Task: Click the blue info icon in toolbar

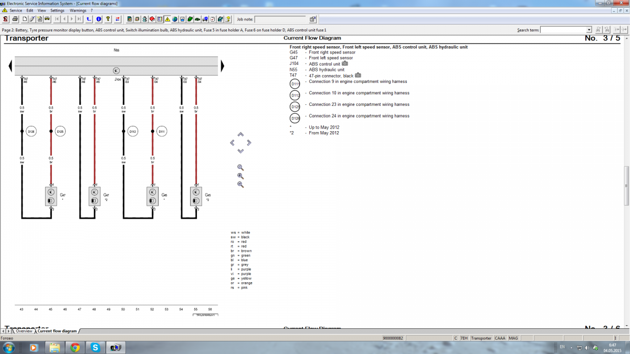Action: click(x=98, y=19)
